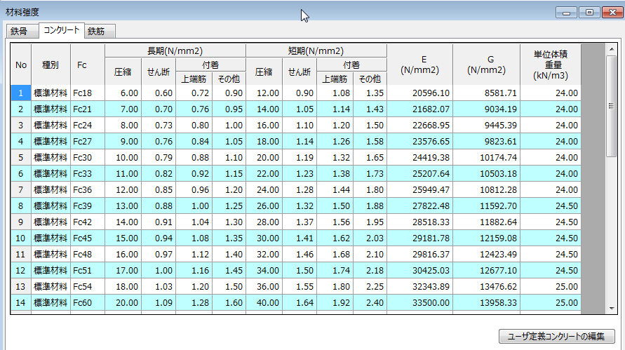This screenshot has width=625, height=350.
Task: Click E value 22668.95
Action: (x=419, y=125)
